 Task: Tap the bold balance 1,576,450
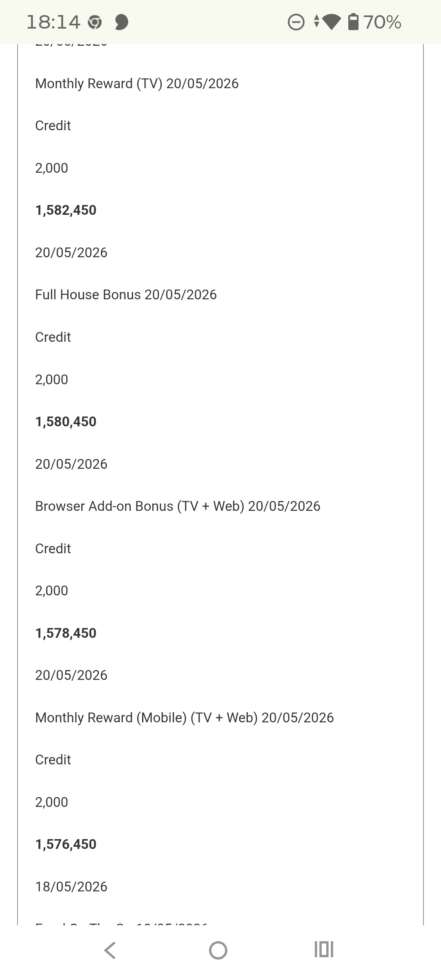(x=66, y=844)
